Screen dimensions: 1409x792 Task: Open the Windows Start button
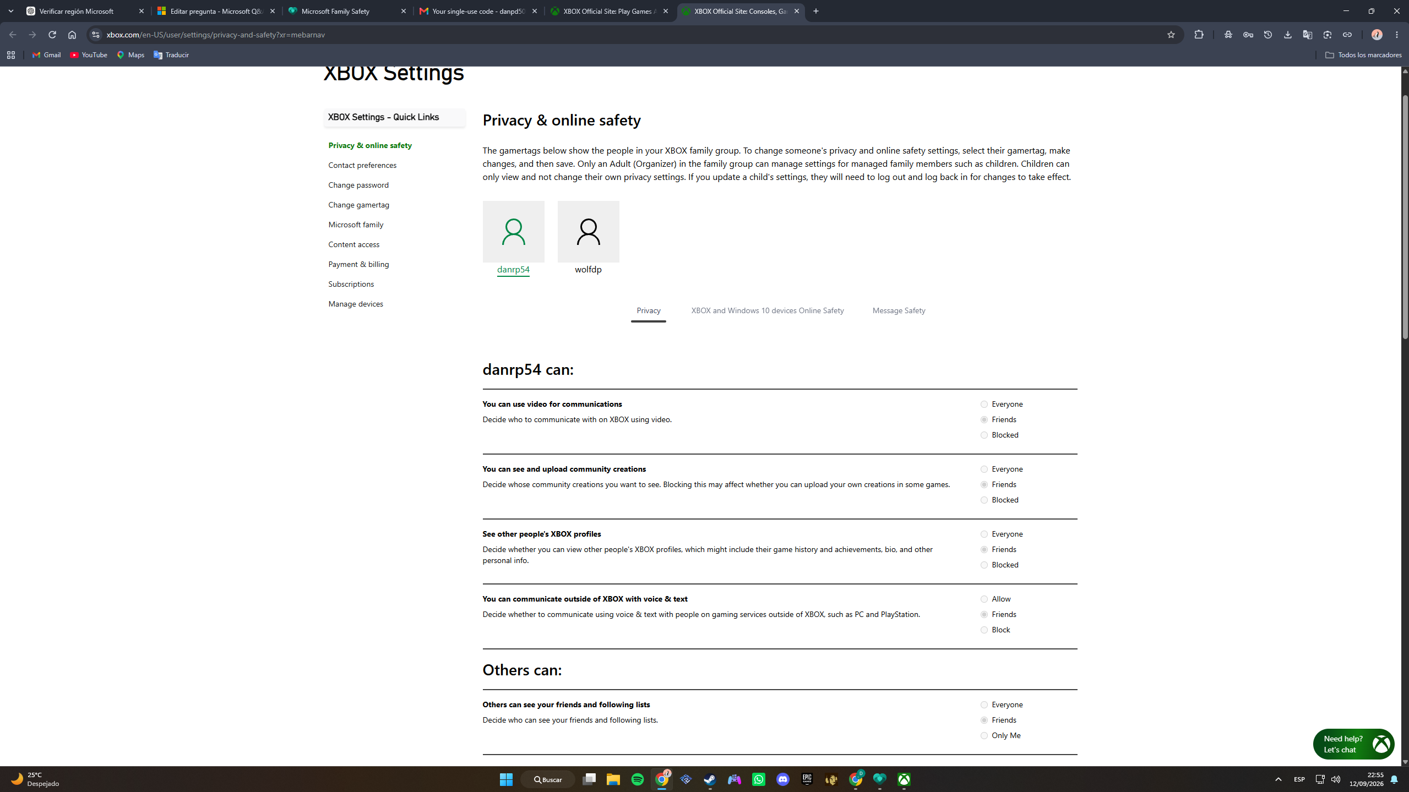[506, 779]
